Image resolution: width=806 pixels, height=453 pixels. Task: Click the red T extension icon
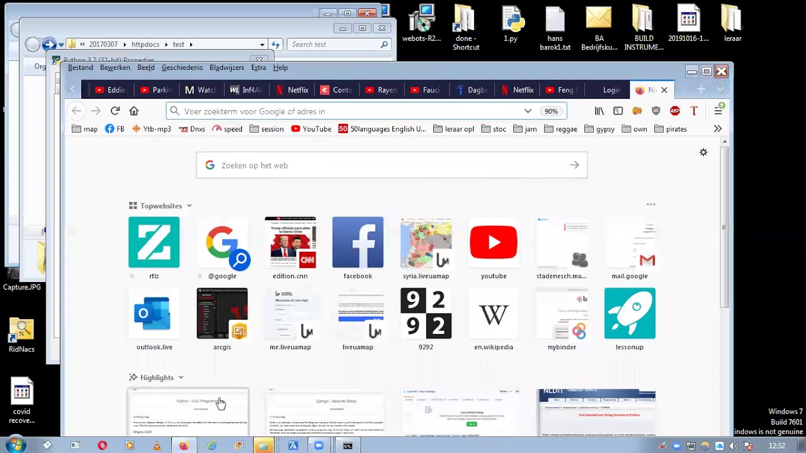(694, 111)
